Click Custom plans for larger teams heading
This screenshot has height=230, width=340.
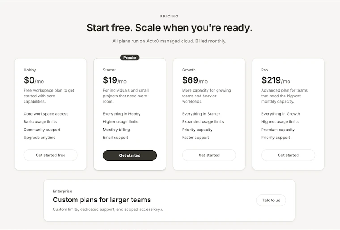point(102,200)
